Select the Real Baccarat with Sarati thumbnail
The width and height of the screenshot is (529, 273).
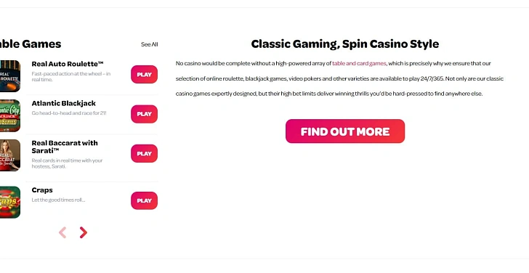(x=9, y=155)
